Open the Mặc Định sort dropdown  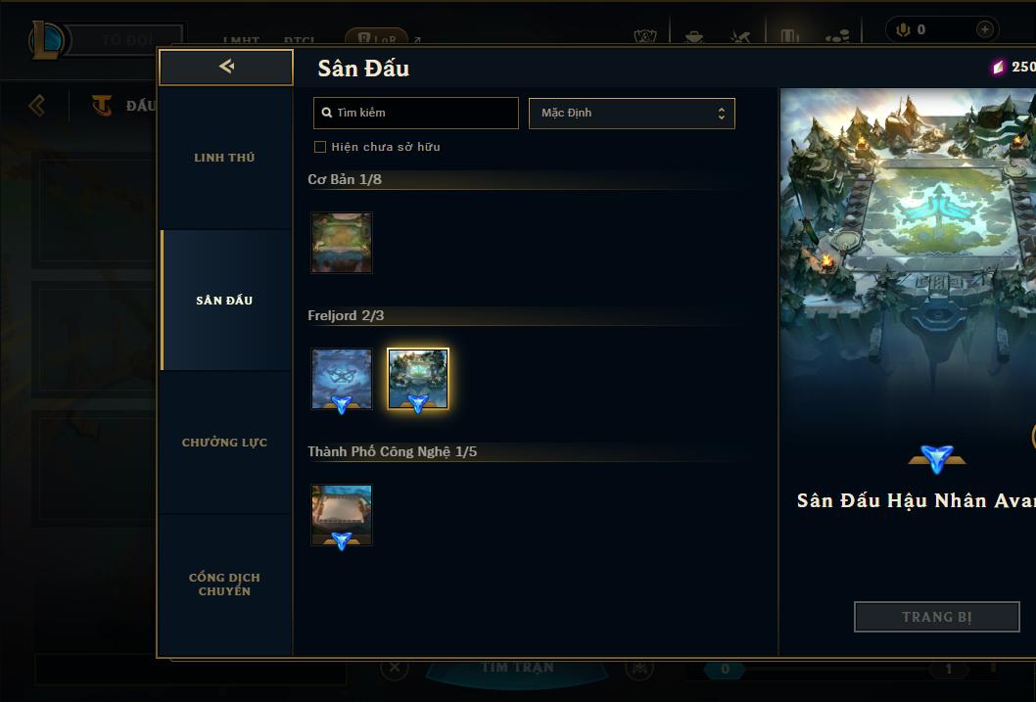(632, 113)
